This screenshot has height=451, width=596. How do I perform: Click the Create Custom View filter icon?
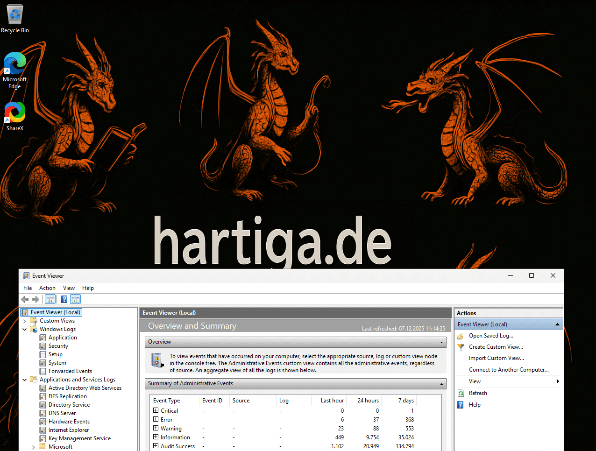pos(460,346)
